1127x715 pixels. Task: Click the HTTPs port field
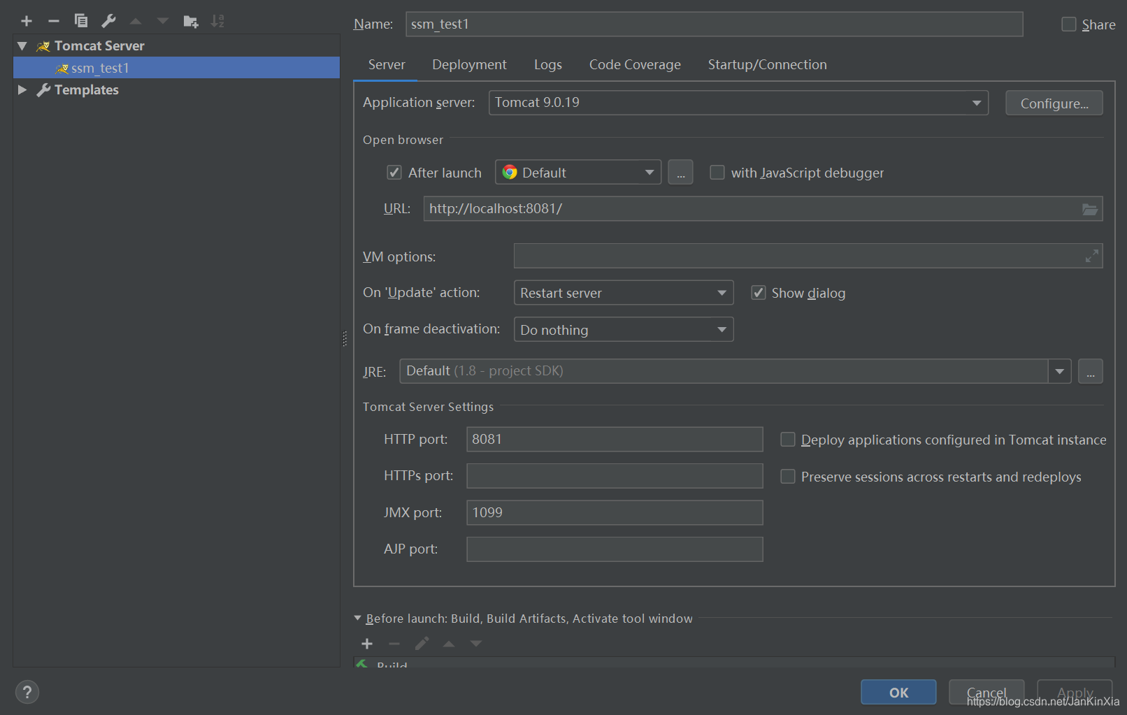[615, 476]
